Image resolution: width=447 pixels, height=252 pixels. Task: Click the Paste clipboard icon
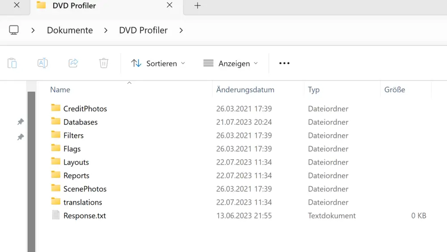click(x=12, y=63)
